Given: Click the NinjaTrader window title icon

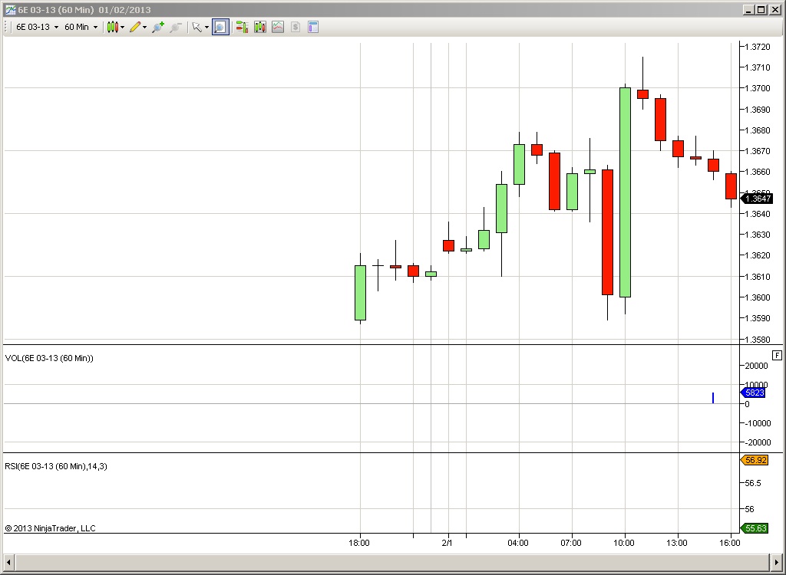Looking at the screenshot, I should (x=10, y=9).
